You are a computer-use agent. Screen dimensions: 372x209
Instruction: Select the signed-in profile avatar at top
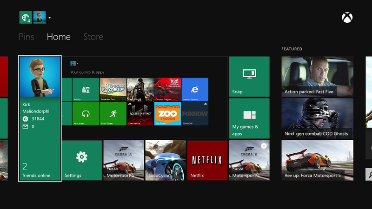[x=40, y=18]
